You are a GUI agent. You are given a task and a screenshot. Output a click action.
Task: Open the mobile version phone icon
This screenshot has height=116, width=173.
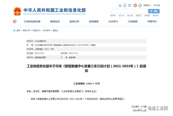click(125, 5)
